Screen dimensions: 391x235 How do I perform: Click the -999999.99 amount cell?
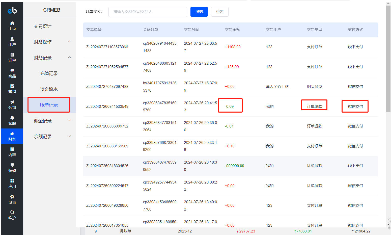tap(235, 166)
